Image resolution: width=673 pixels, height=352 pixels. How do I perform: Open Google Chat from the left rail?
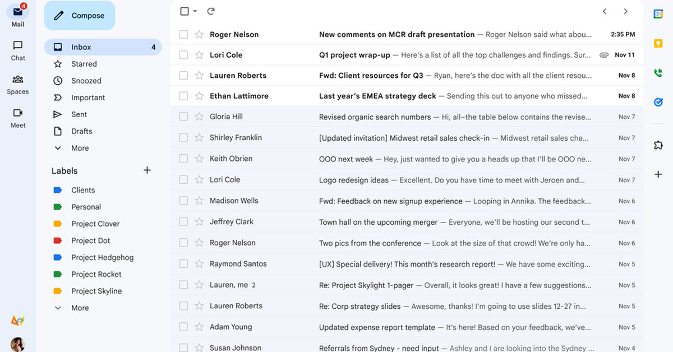coord(17,51)
